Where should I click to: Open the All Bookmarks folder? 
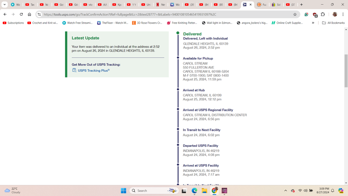[333, 23]
